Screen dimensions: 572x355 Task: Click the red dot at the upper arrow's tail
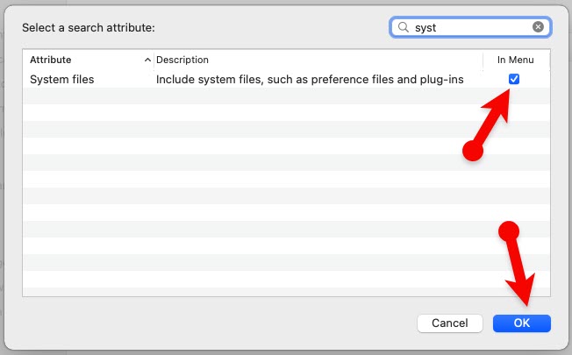474,152
